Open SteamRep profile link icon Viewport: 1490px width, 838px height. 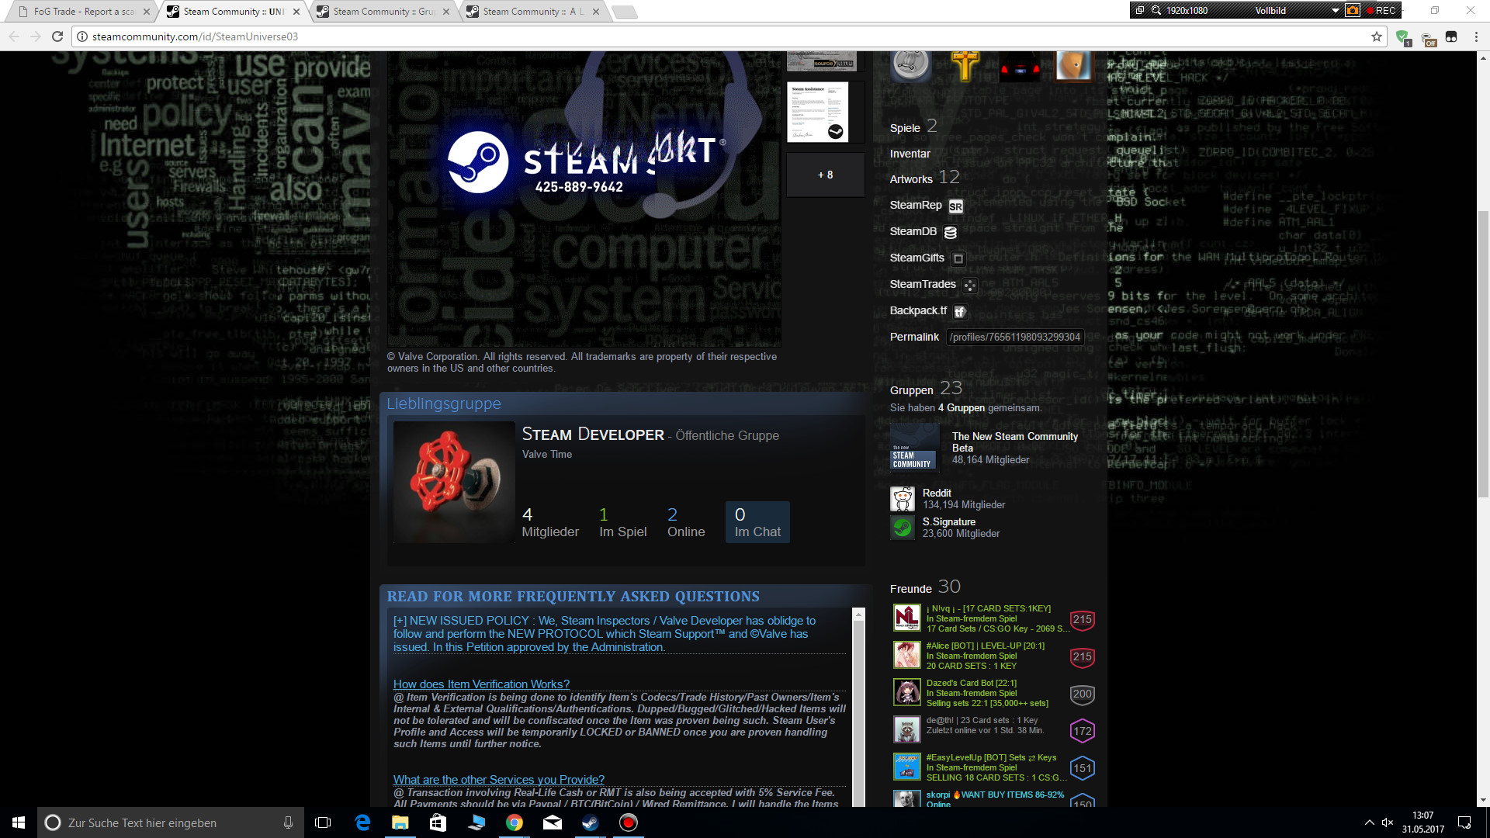[x=955, y=206]
